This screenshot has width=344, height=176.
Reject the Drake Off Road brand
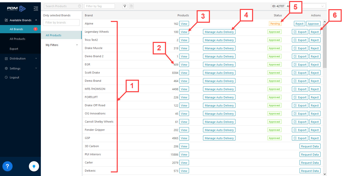tap(315, 105)
